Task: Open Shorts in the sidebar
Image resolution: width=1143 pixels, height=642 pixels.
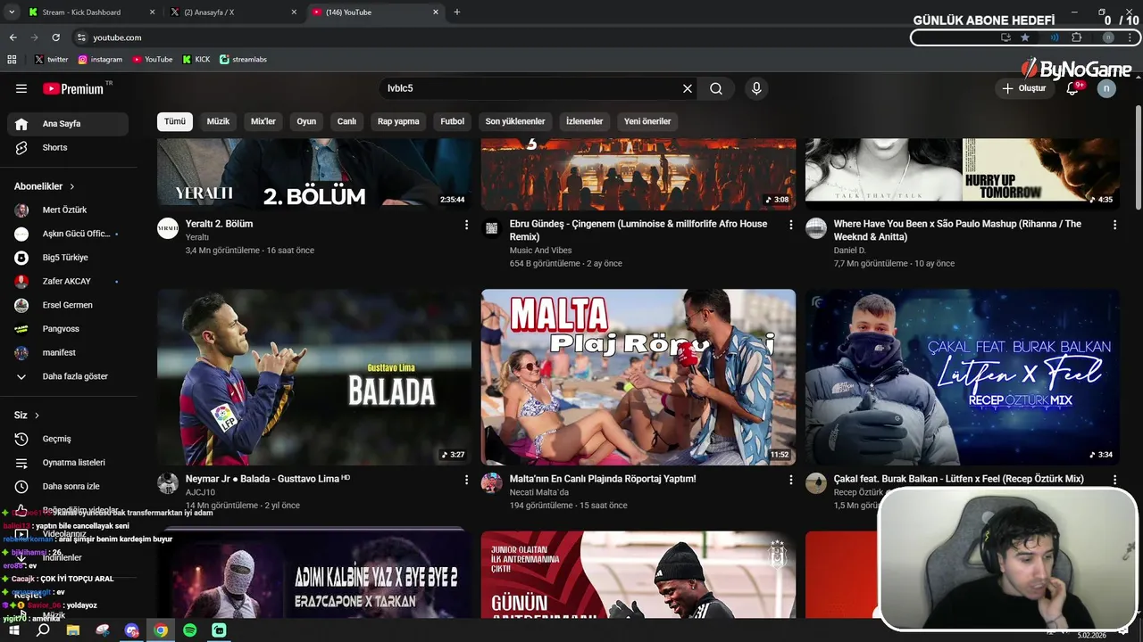Action: pos(68,148)
